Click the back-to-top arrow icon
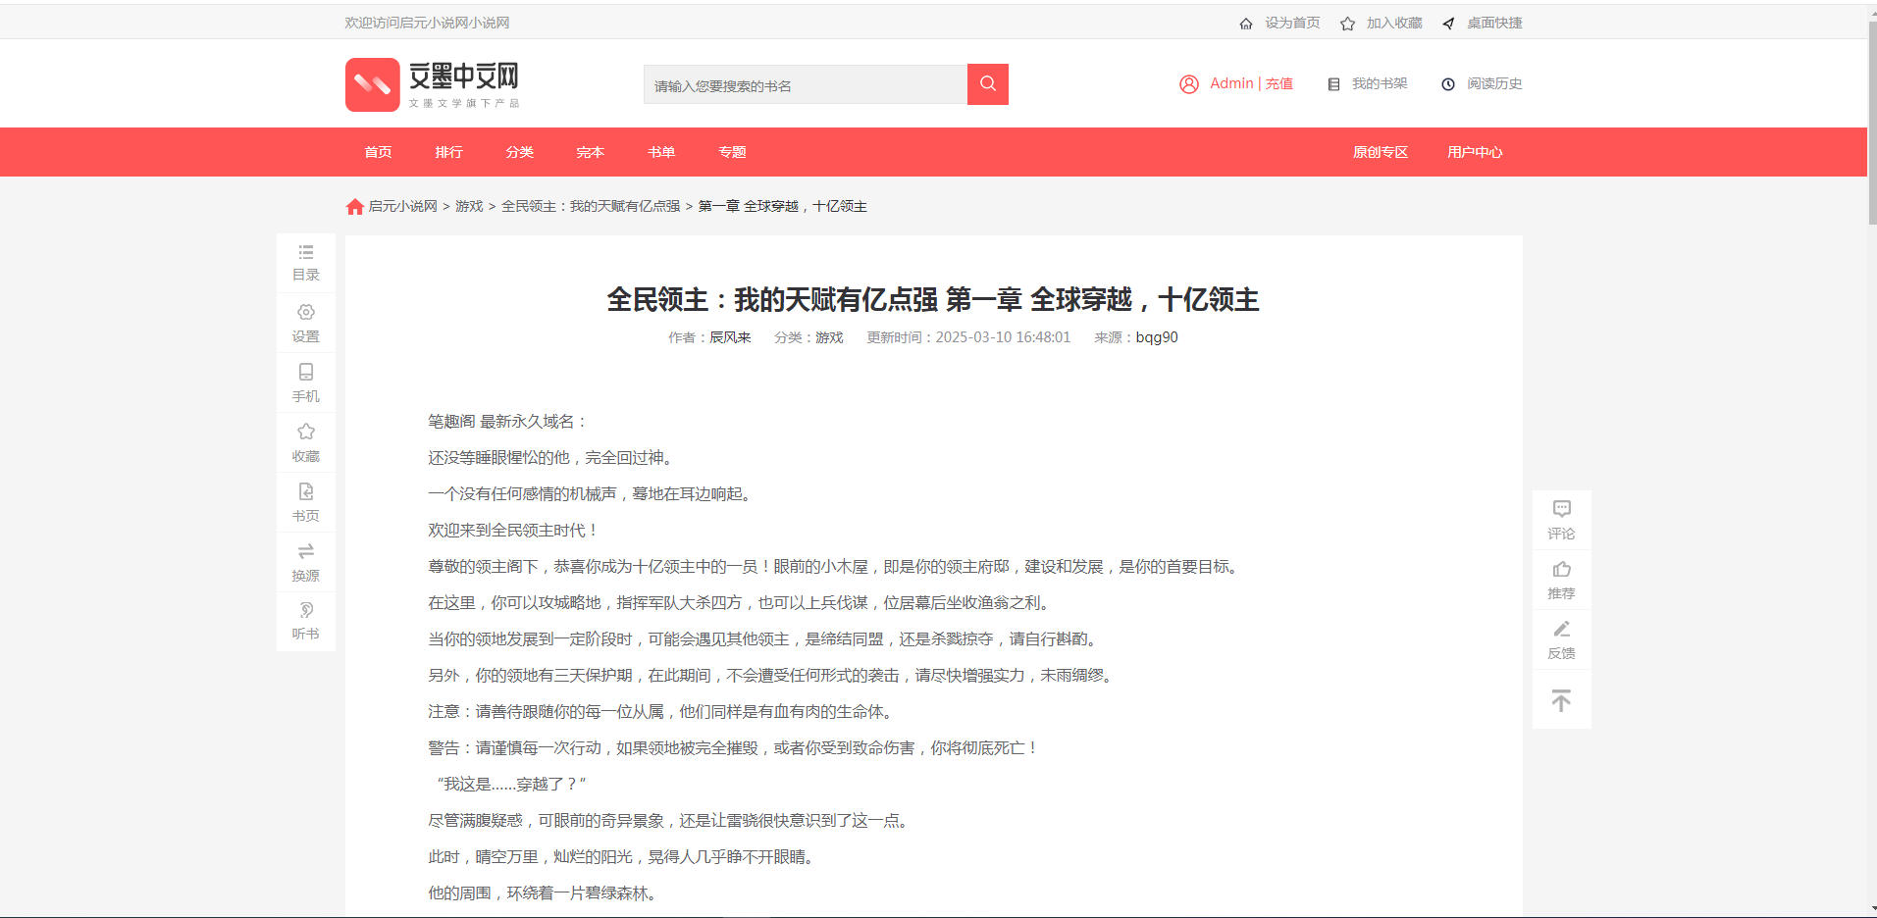 [x=1561, y=700]
